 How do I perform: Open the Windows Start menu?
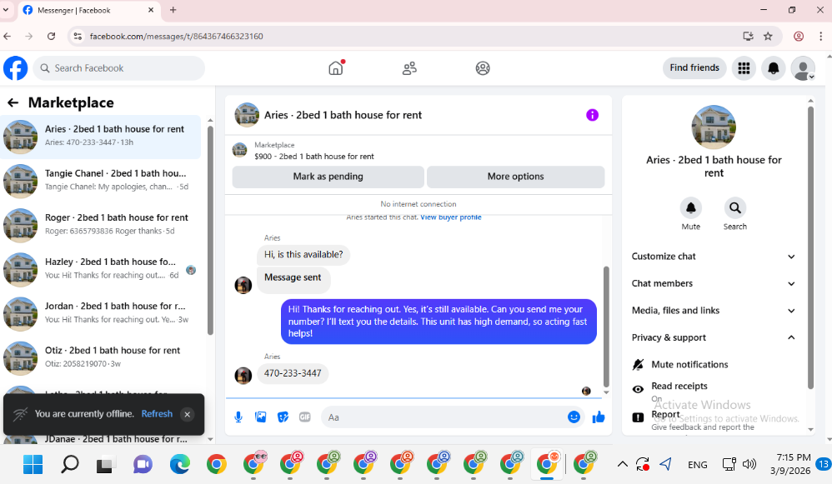pos(33,464)
